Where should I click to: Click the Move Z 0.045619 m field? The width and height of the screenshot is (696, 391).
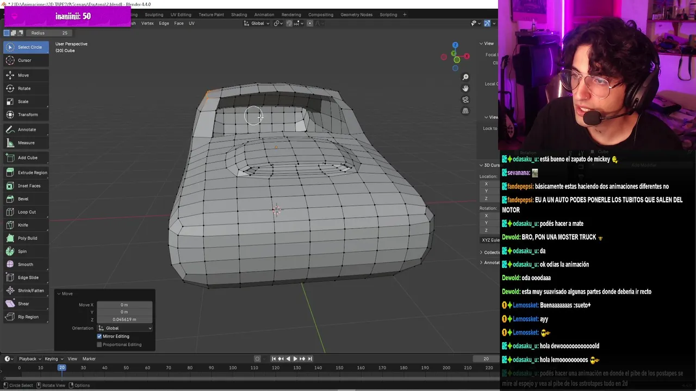125,319
